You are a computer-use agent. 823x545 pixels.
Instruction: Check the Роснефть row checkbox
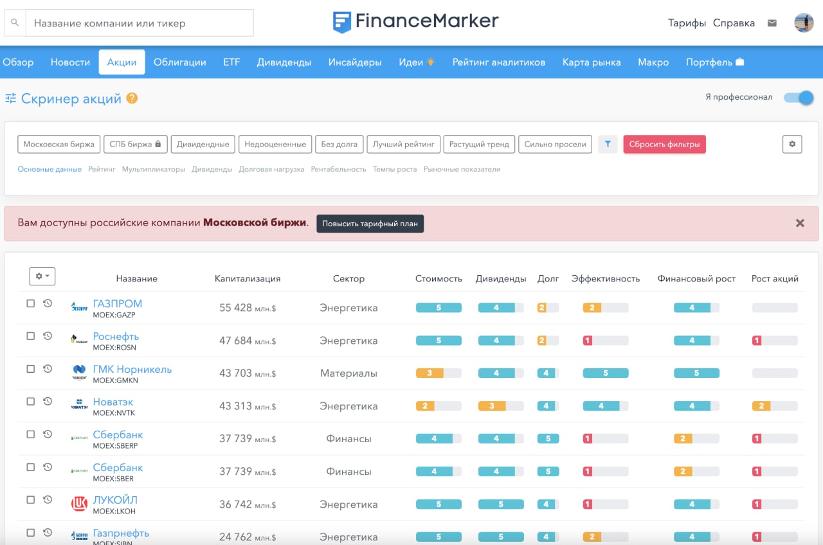tap(30, 336)
